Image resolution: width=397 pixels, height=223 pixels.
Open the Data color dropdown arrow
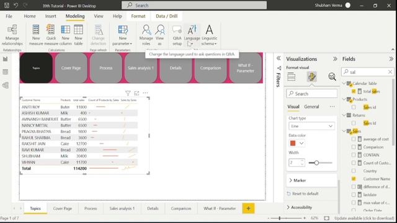click(x=301, y=143)
